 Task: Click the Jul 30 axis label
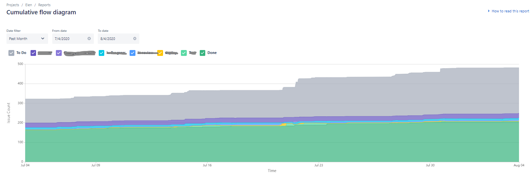point(430,165)
